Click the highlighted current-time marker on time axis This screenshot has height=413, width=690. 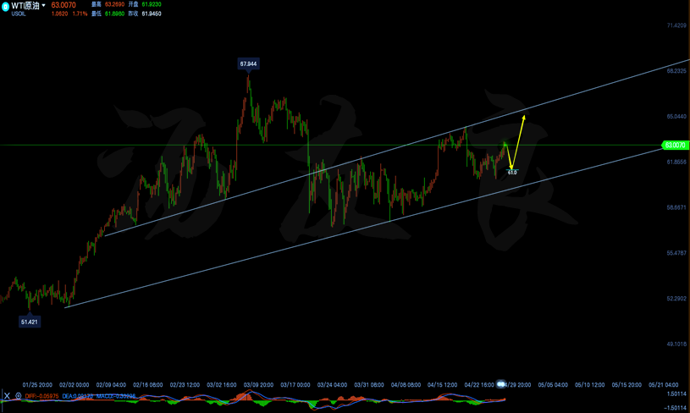[x=500, y=384]
